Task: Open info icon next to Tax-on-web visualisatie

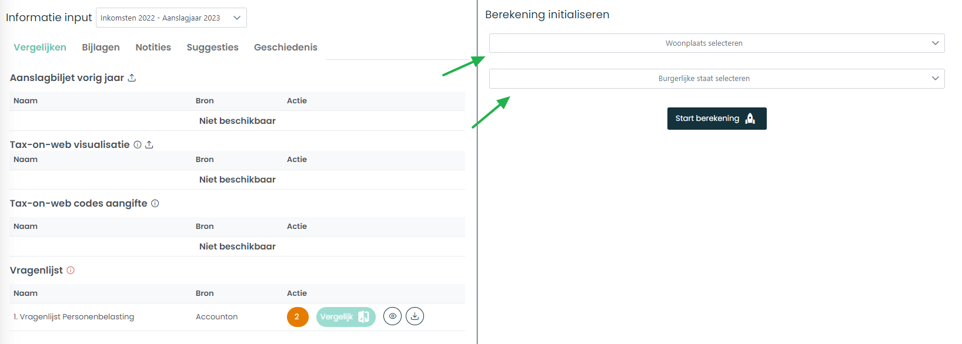Action: [x=138, y=144]
